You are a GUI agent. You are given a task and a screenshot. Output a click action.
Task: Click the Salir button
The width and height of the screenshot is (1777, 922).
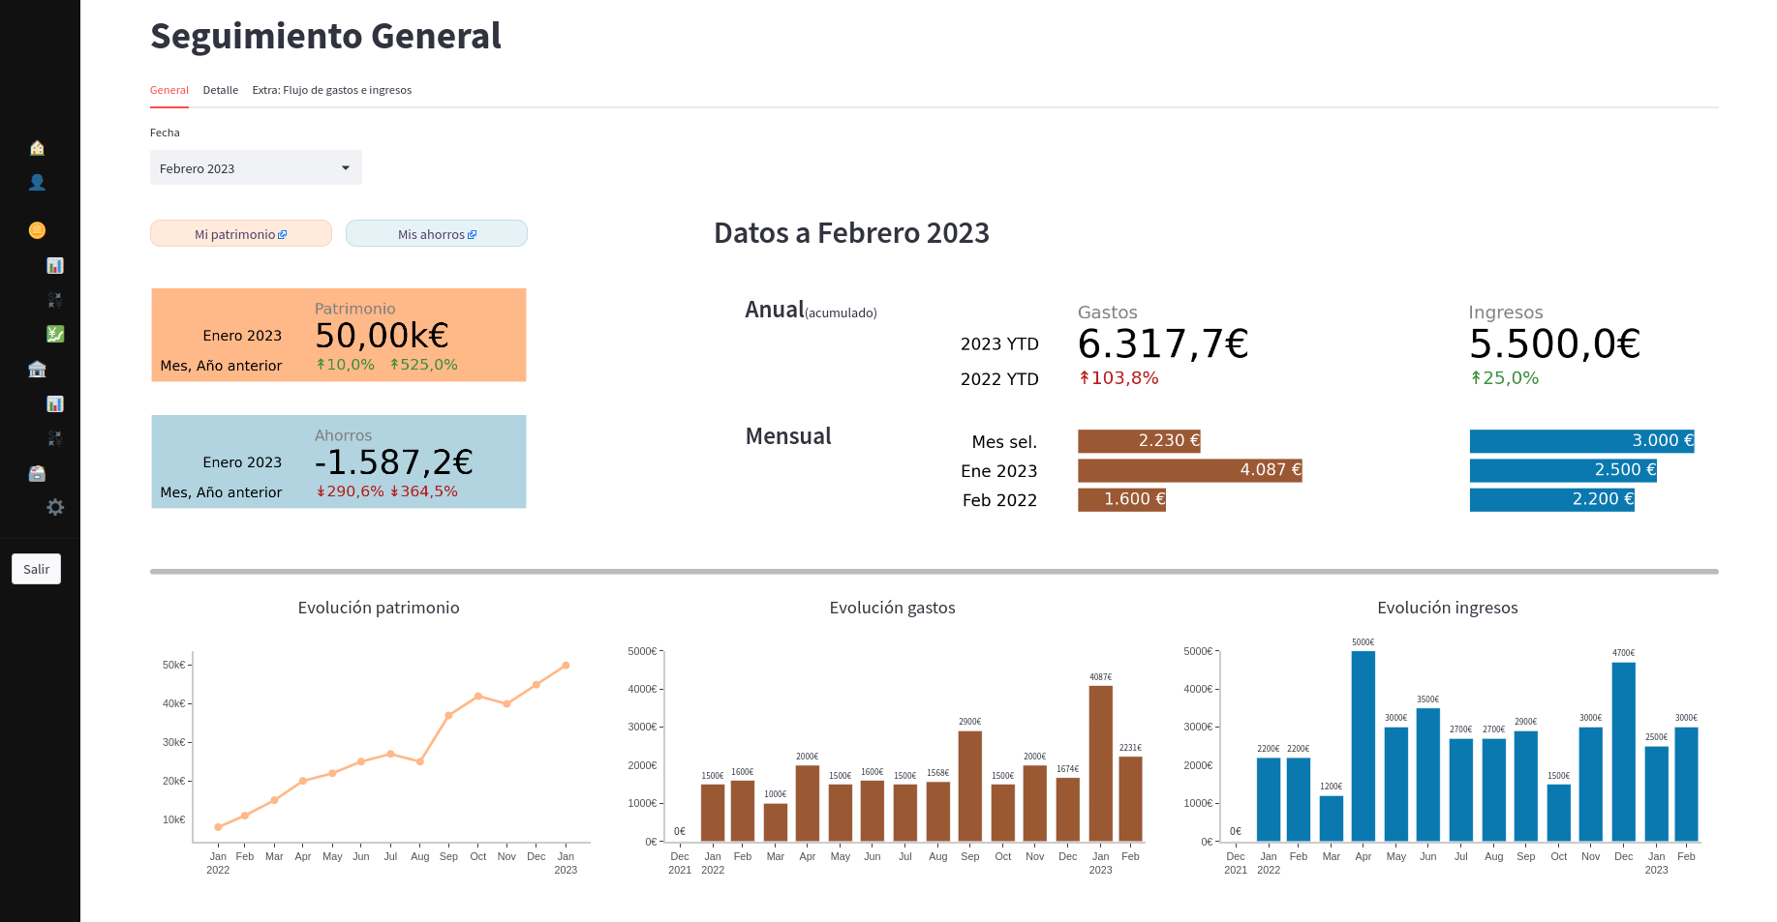tap(36, 569)
